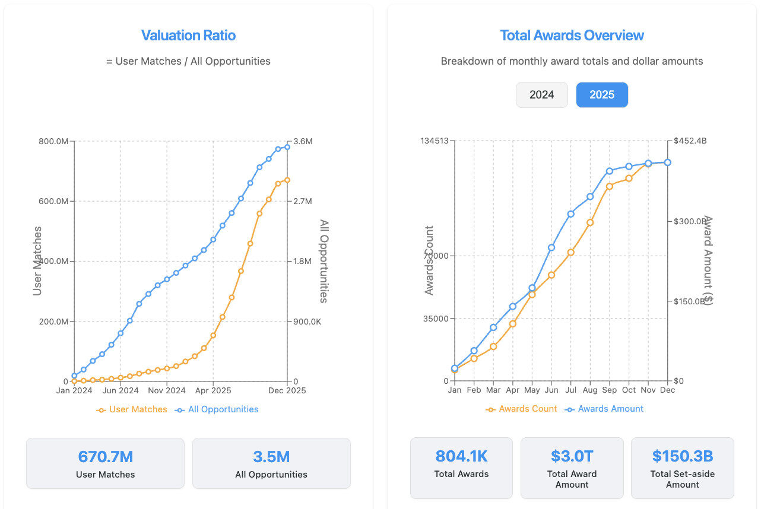
Task: Click the Jun point on Awards Amount line
Action: pyautogui.click(x=551, y=247)
